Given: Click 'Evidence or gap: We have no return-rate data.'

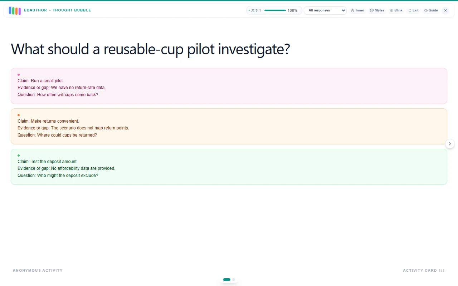Looking at the screenshot, I should click(x=62, y=88).
